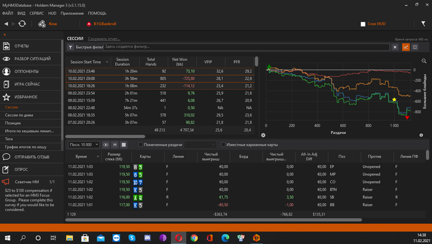The width and height of the screenshot is (432, 244).
Task: Click the graph zoom magnifier icon
Action: [x=424, y=61]
